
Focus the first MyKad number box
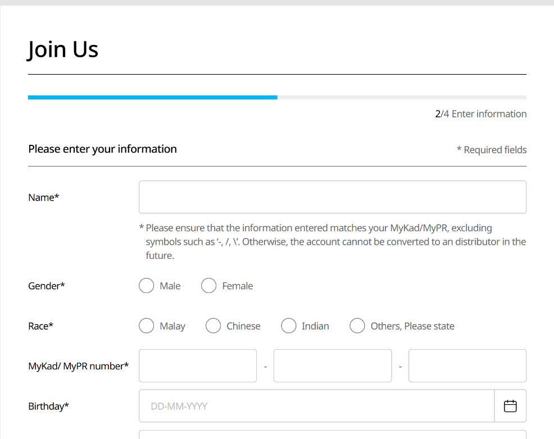(198, 365)
